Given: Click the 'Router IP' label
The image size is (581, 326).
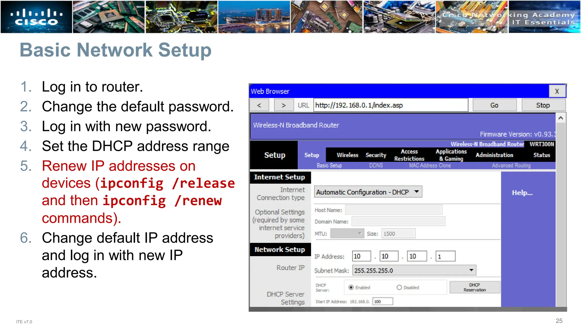Looking at the screenshot, I should tap(290, 268).
